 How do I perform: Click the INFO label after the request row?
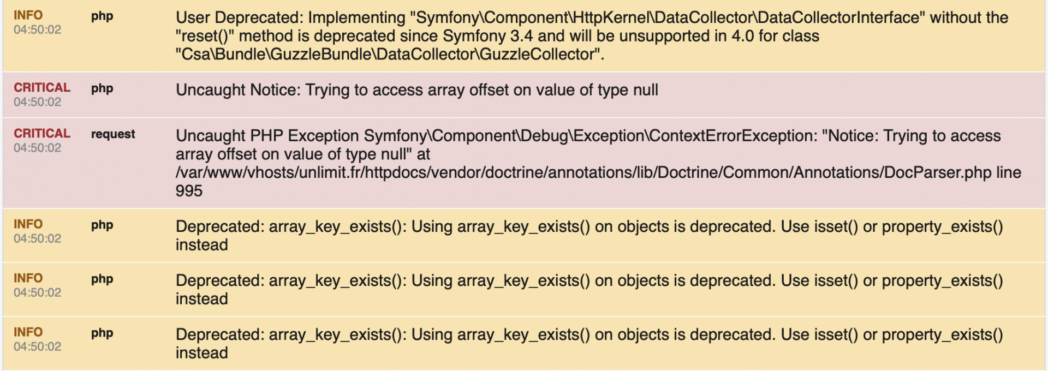(28, 224)
